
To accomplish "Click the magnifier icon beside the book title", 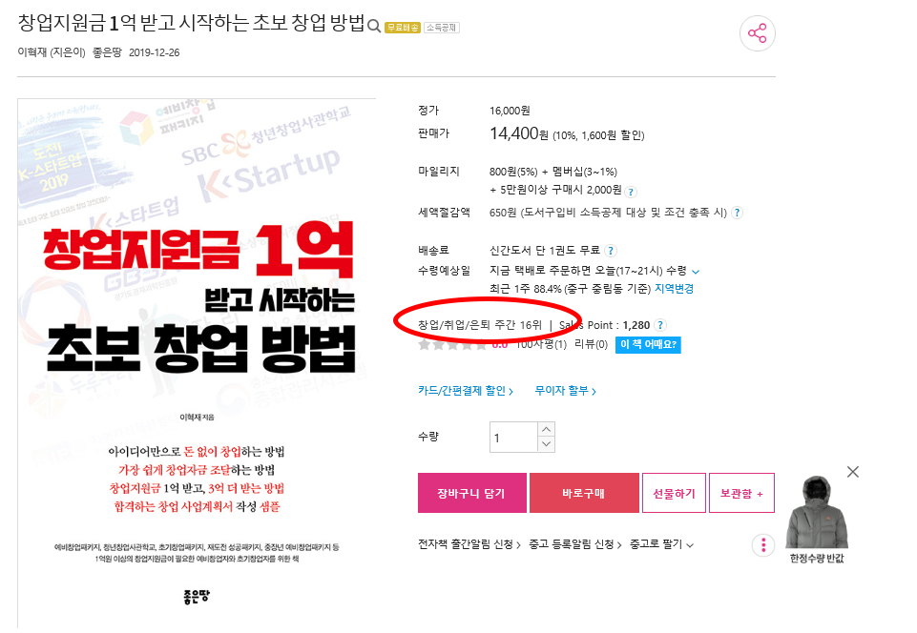I will (x=374, y=27).
